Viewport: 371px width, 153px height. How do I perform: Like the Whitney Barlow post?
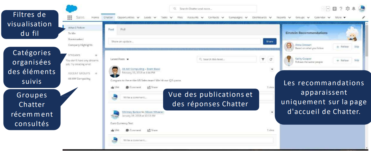pyautogui.click(x=115, y=130)
